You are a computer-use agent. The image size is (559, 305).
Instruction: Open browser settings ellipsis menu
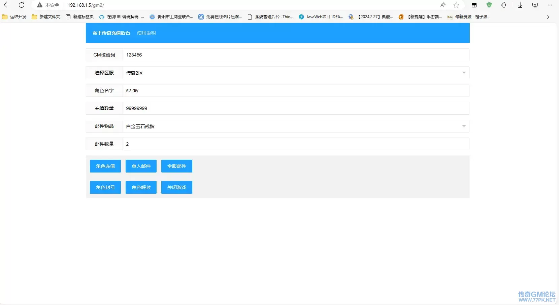click(550, 5)
